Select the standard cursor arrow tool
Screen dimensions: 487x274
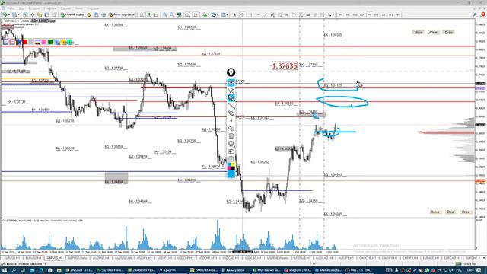pyautogui.click(x=234, y=14)
